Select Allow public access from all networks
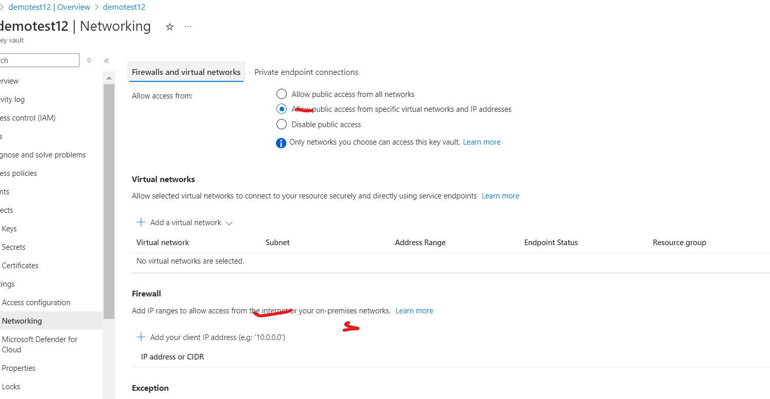 [282, 94]
